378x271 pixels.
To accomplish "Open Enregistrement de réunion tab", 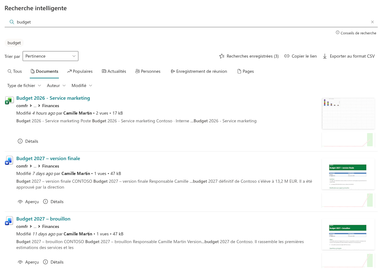I will point(199,71).
